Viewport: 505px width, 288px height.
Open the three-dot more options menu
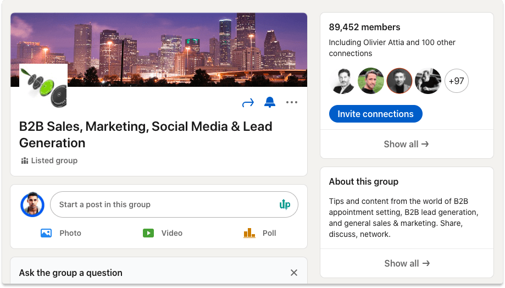pyautogui.click(x=292, y=102)
